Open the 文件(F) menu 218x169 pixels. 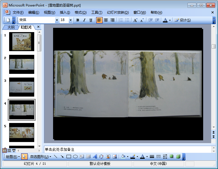coord(18,12)
